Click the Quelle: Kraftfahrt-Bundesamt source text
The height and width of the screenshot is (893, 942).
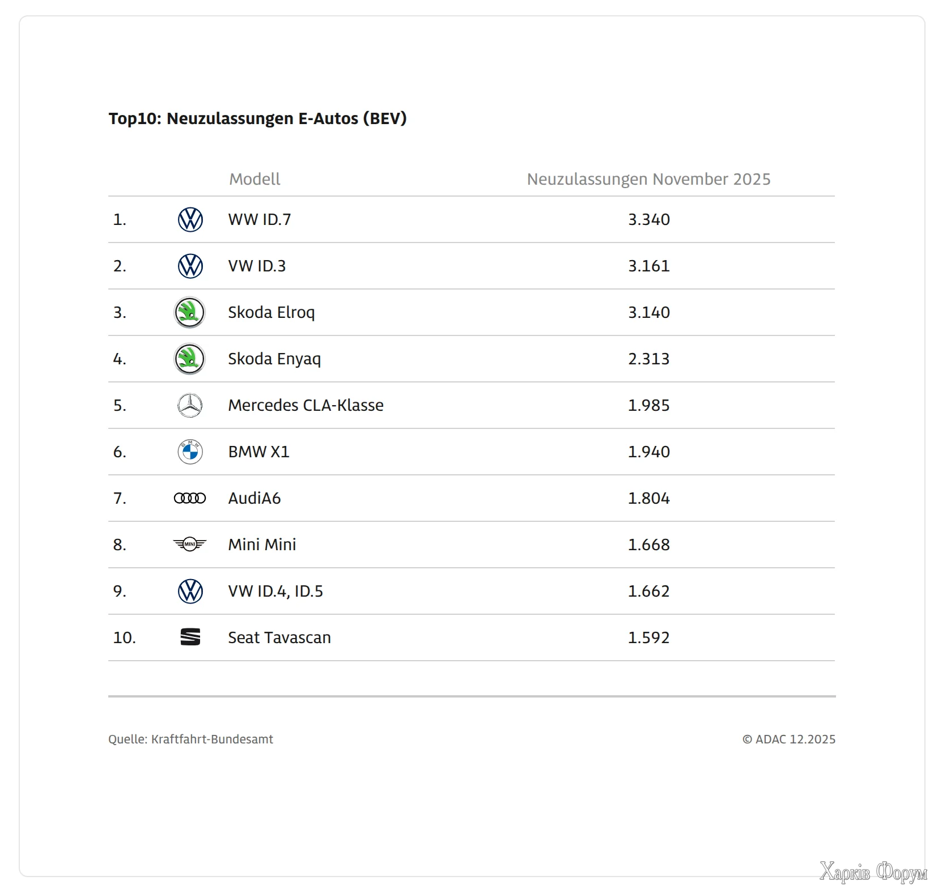coord(190,739)
